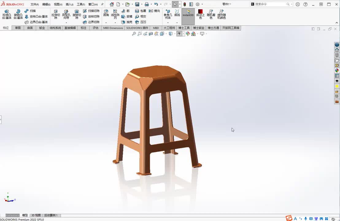Open dropdown arrow below Linear Pattern
Screen dimensions: 340x221
coord(115,22)
